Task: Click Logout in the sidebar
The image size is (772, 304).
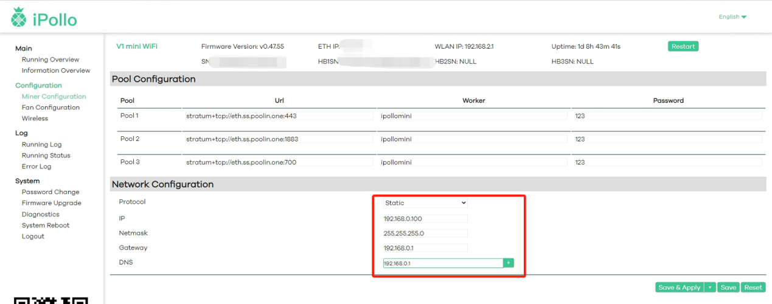Action: (33, 237)
